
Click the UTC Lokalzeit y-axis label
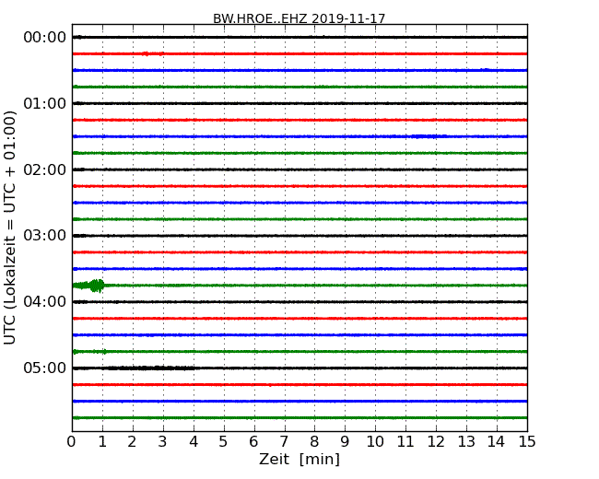coord(10,228)
